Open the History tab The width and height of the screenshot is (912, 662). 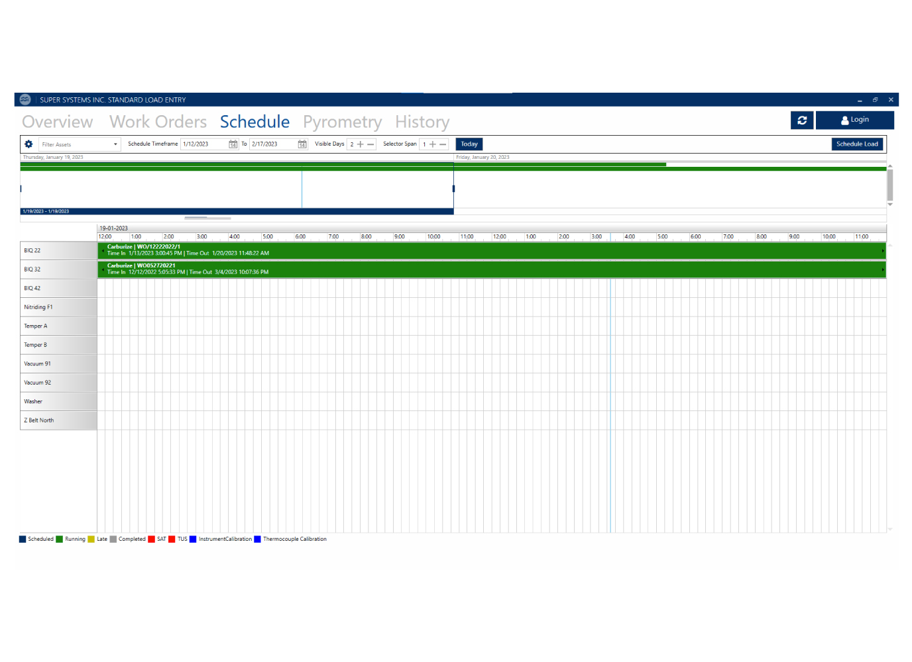pyautogui.click(x=422, y=122)
